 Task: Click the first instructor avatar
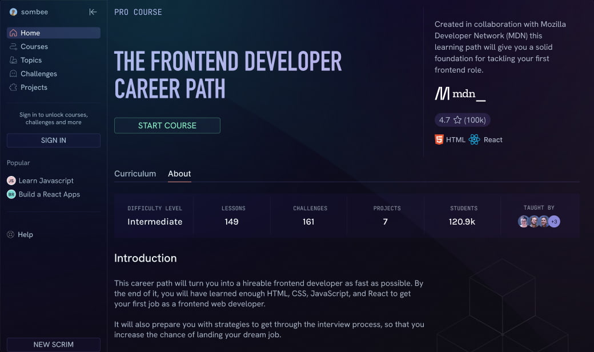coord(524,221)
